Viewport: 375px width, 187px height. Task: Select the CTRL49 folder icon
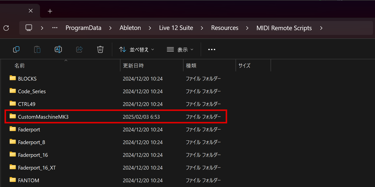13,103
